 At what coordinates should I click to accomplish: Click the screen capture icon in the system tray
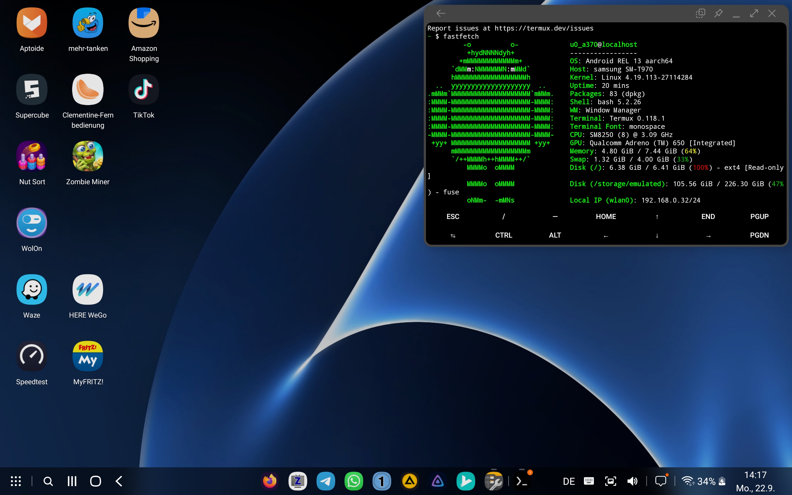click(610, 481)
